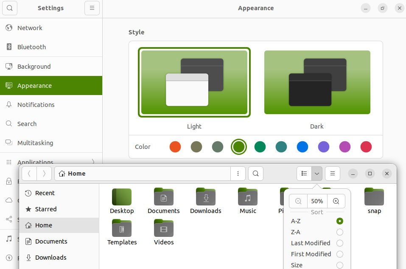Screen dimensions: 406x269
Task: Open the Files hamburger menu
Action: [x=332, y=174]
